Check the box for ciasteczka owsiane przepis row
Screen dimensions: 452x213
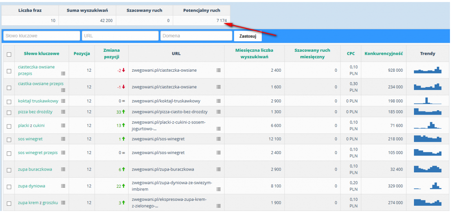(x=9, y=71)
